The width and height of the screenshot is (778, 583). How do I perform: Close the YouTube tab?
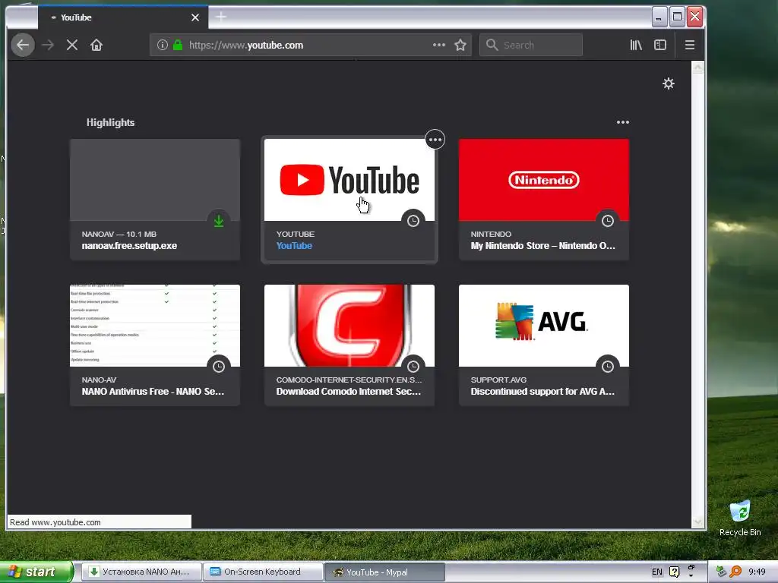click(x=195, y=17)
